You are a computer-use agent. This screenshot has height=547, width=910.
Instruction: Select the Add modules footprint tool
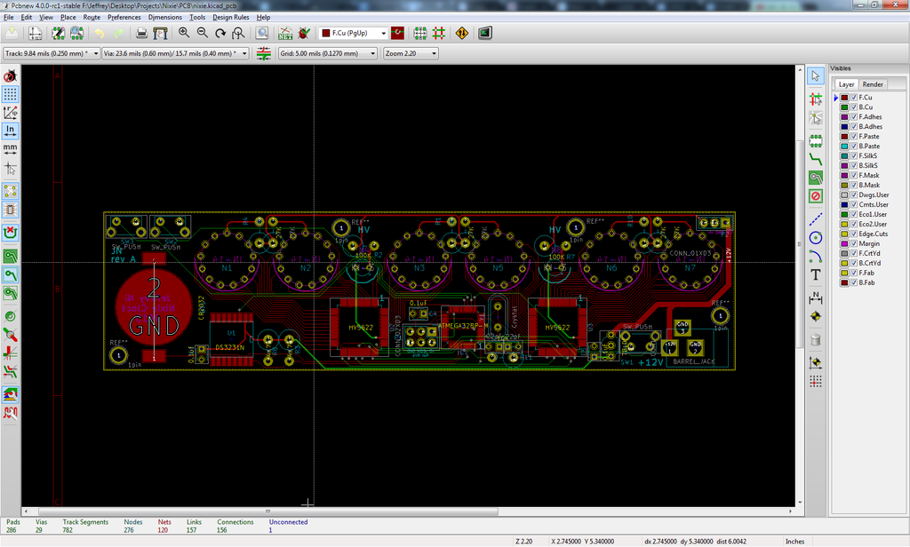[816, 140]
